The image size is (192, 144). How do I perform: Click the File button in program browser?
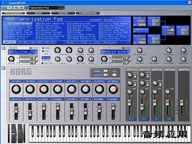tap(84, 42)
